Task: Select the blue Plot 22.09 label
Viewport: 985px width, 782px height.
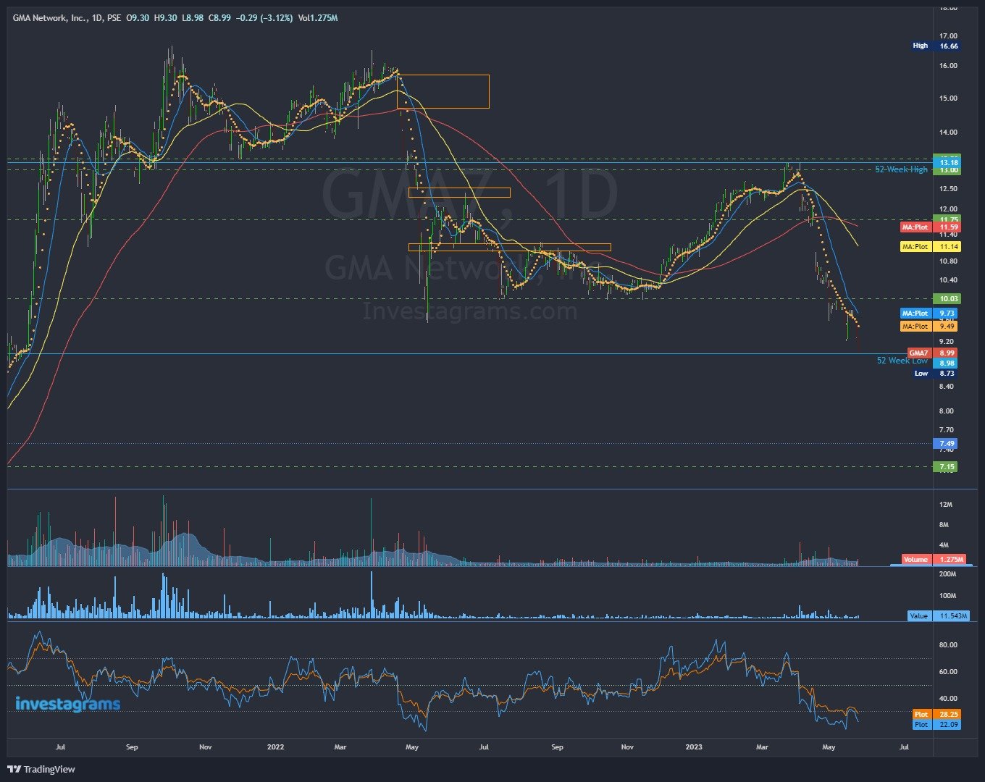Action: pyautogui.click(x=936, y=725)
